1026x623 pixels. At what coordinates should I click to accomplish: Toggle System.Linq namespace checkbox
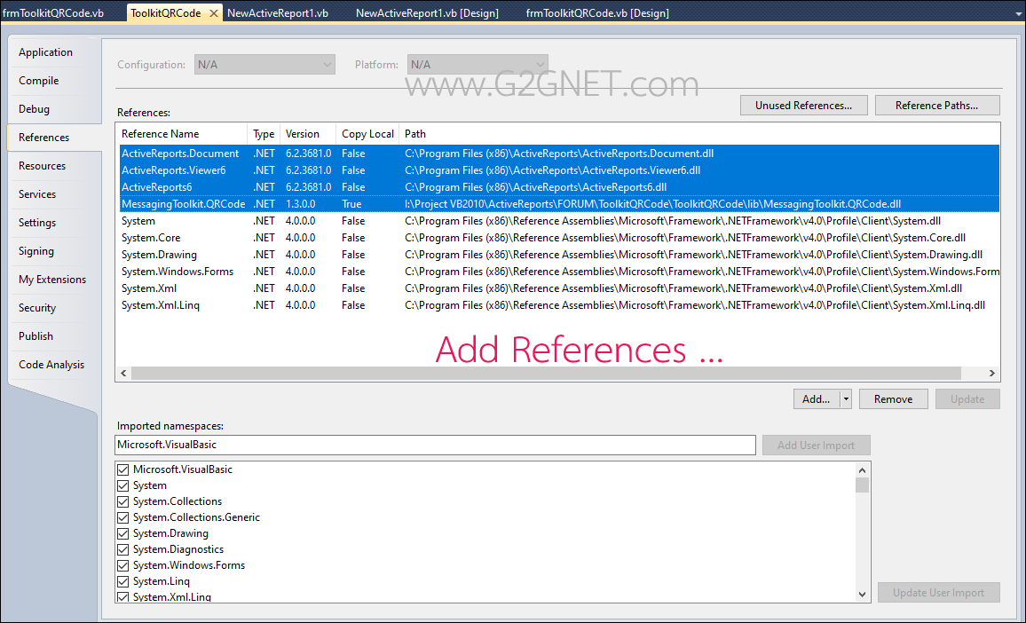(122, 581)
